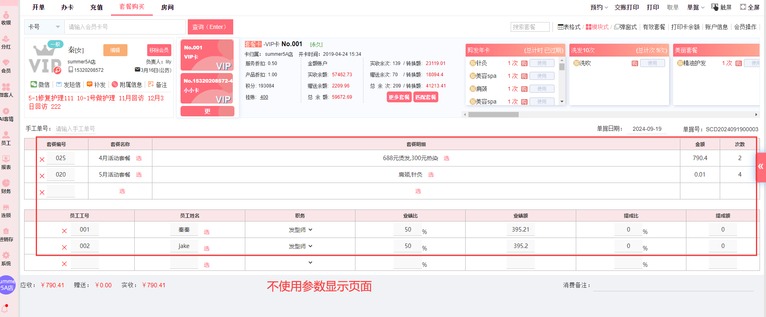766x317 pixels.
Task: Click 购 buy icon for 精油护发 row
Action: pos(738,63)
